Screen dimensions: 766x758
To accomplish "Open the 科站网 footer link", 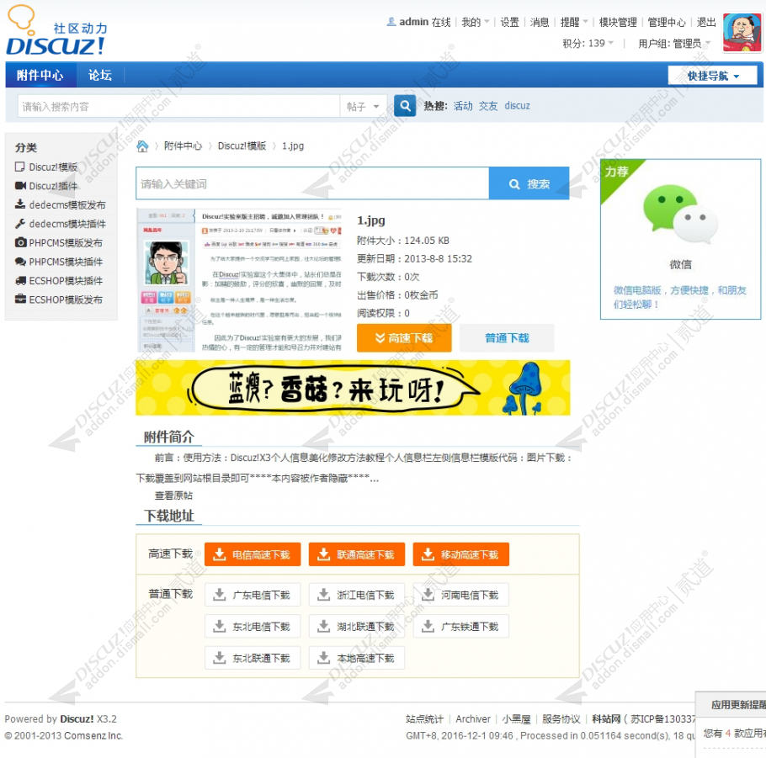I will pos(606,719).
